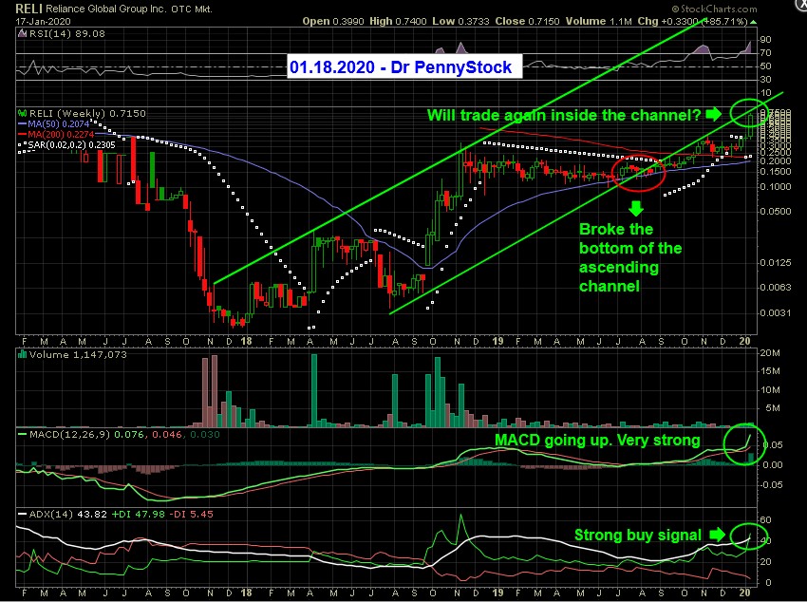807x602 pixels.
Task: Select the RSI(14) indicator icon
Action: [x=22, y=33]
